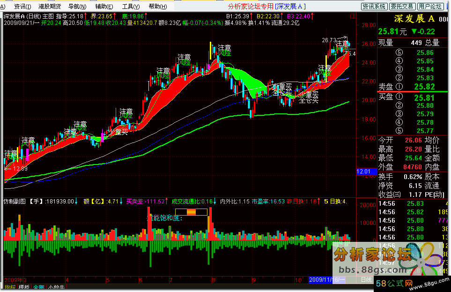This screenshot has width=451, height=292.
Task: Click the 28.00 price axis label
Action: (369, 25)
